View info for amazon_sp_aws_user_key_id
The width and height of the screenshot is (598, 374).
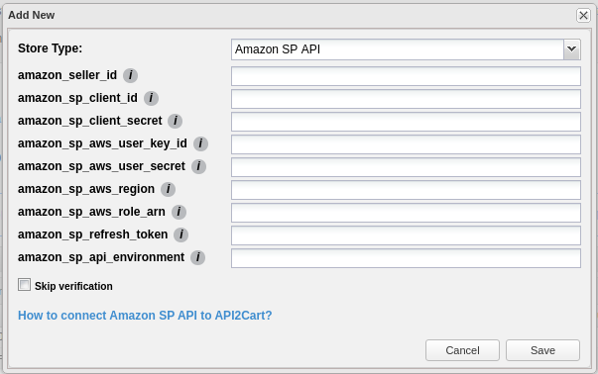[x=200, y=143]
